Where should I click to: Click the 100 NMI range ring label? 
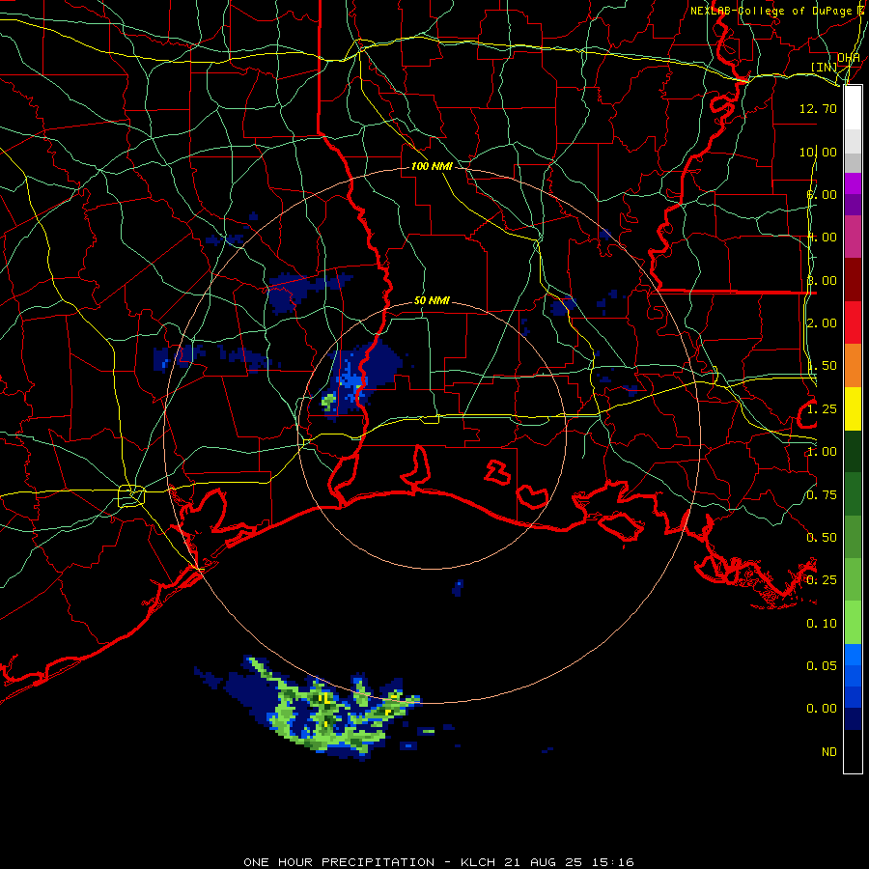(432, 166)
